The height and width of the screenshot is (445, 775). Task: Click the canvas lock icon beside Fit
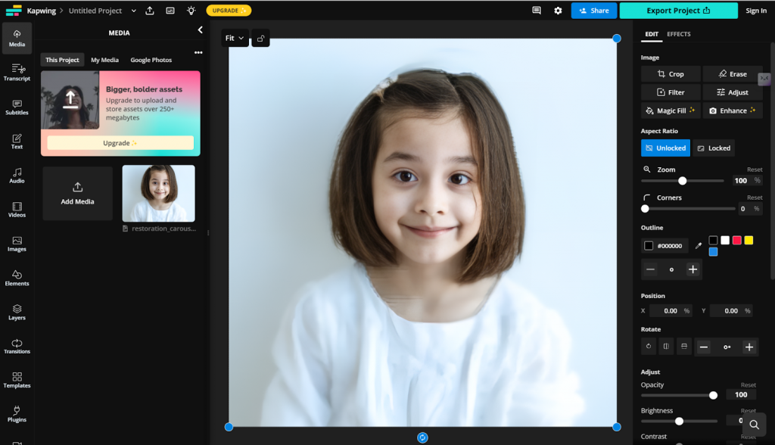(260, 38)
